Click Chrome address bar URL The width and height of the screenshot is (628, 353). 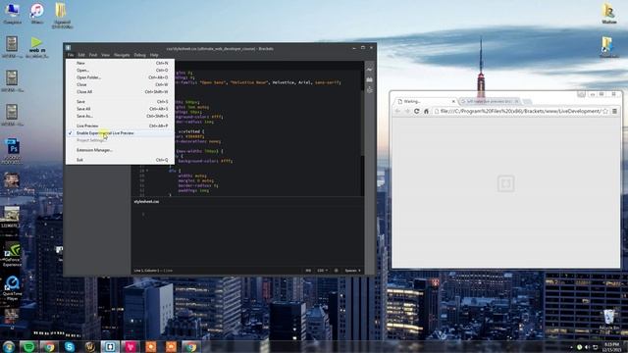[x=520, y=111]
